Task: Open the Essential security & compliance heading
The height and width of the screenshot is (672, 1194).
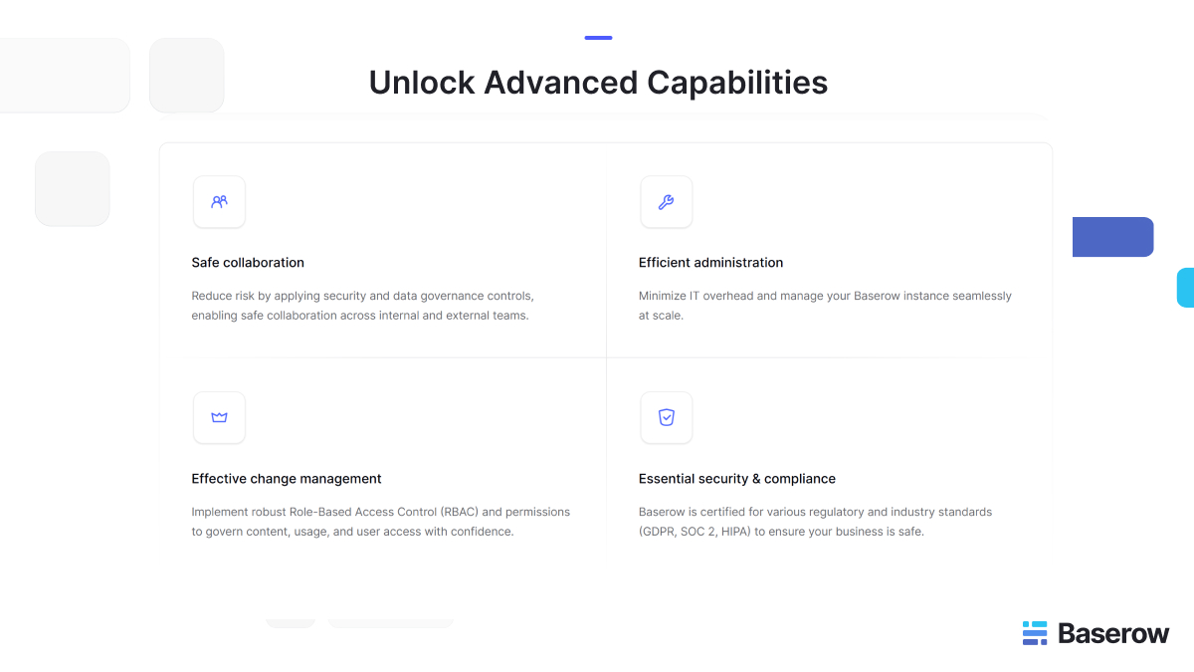Action: click(737, 478)
